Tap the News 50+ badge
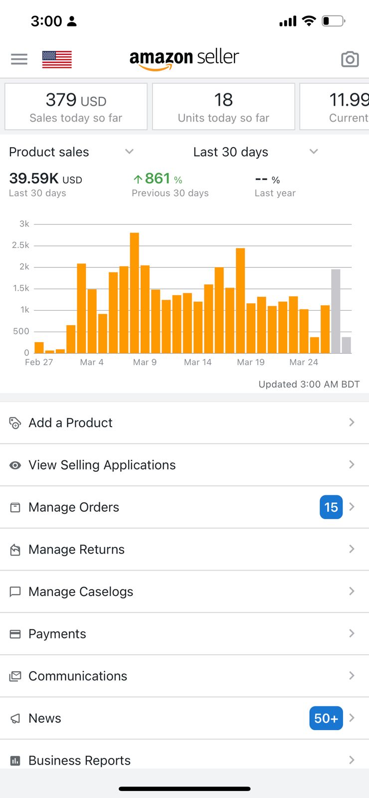 click(x=326, y=718)
